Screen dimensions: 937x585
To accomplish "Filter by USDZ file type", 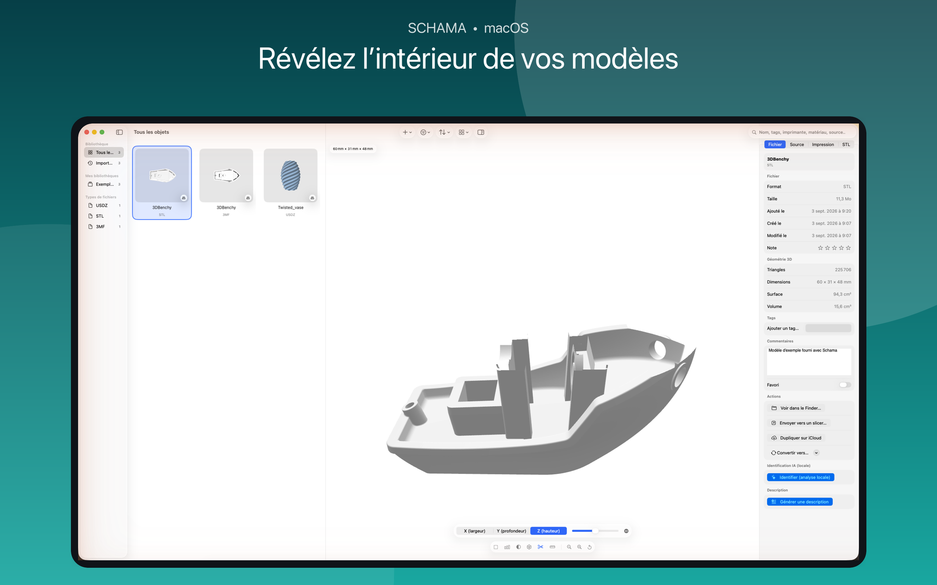I will tap(104, 206).
